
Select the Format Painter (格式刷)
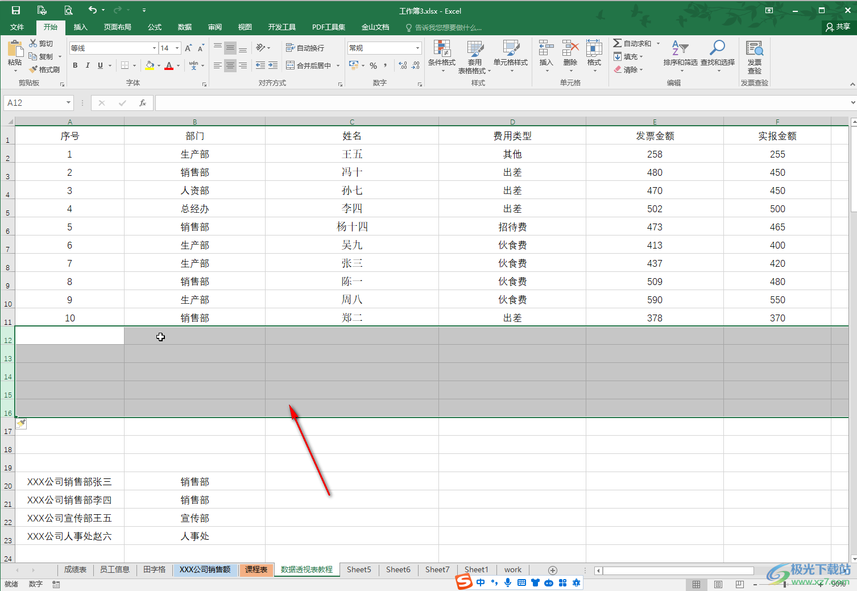coord(44,69)
